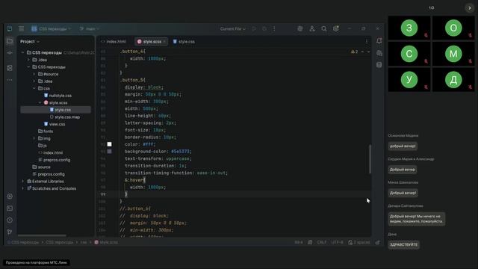Viewport: 478px width, 269px height.
Task: Click participant tile with letter З
Action: pos(409,28)
